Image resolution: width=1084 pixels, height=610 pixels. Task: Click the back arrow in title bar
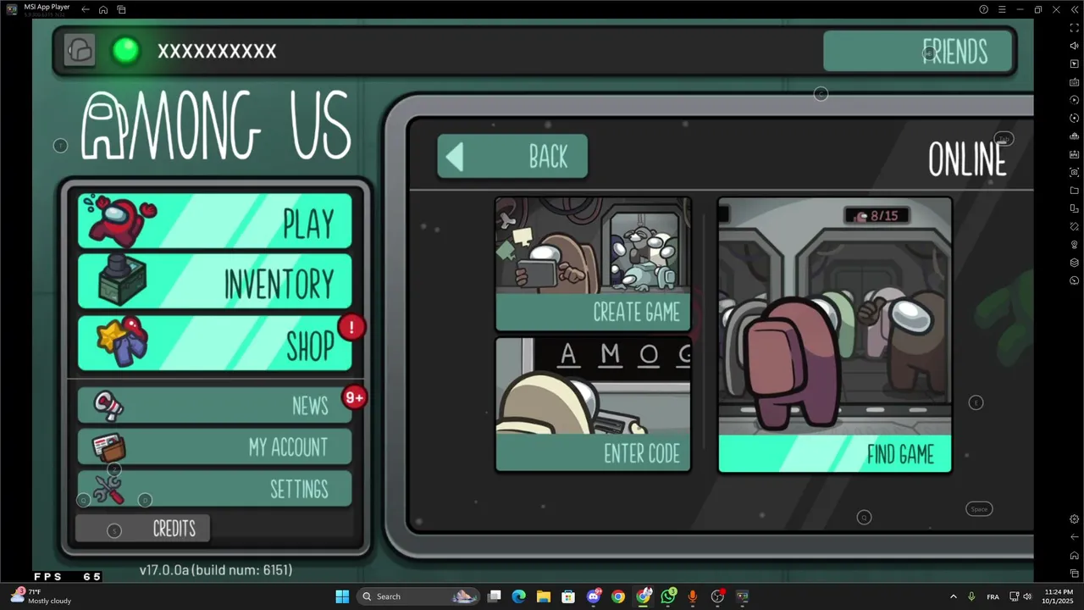[86, 9]
